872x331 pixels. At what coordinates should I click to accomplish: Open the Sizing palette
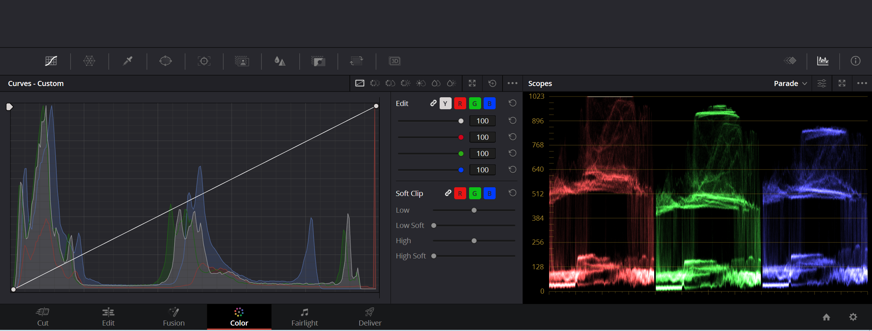point(356,61)
